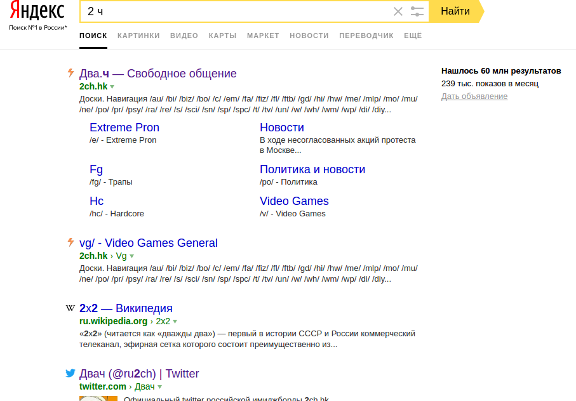Click the "/e/ - Extreme Pron" description
576x401 pixels.
click(x=123, y=140)
